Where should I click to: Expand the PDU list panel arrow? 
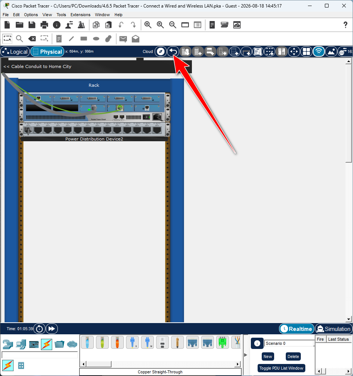tap(246, 355)
